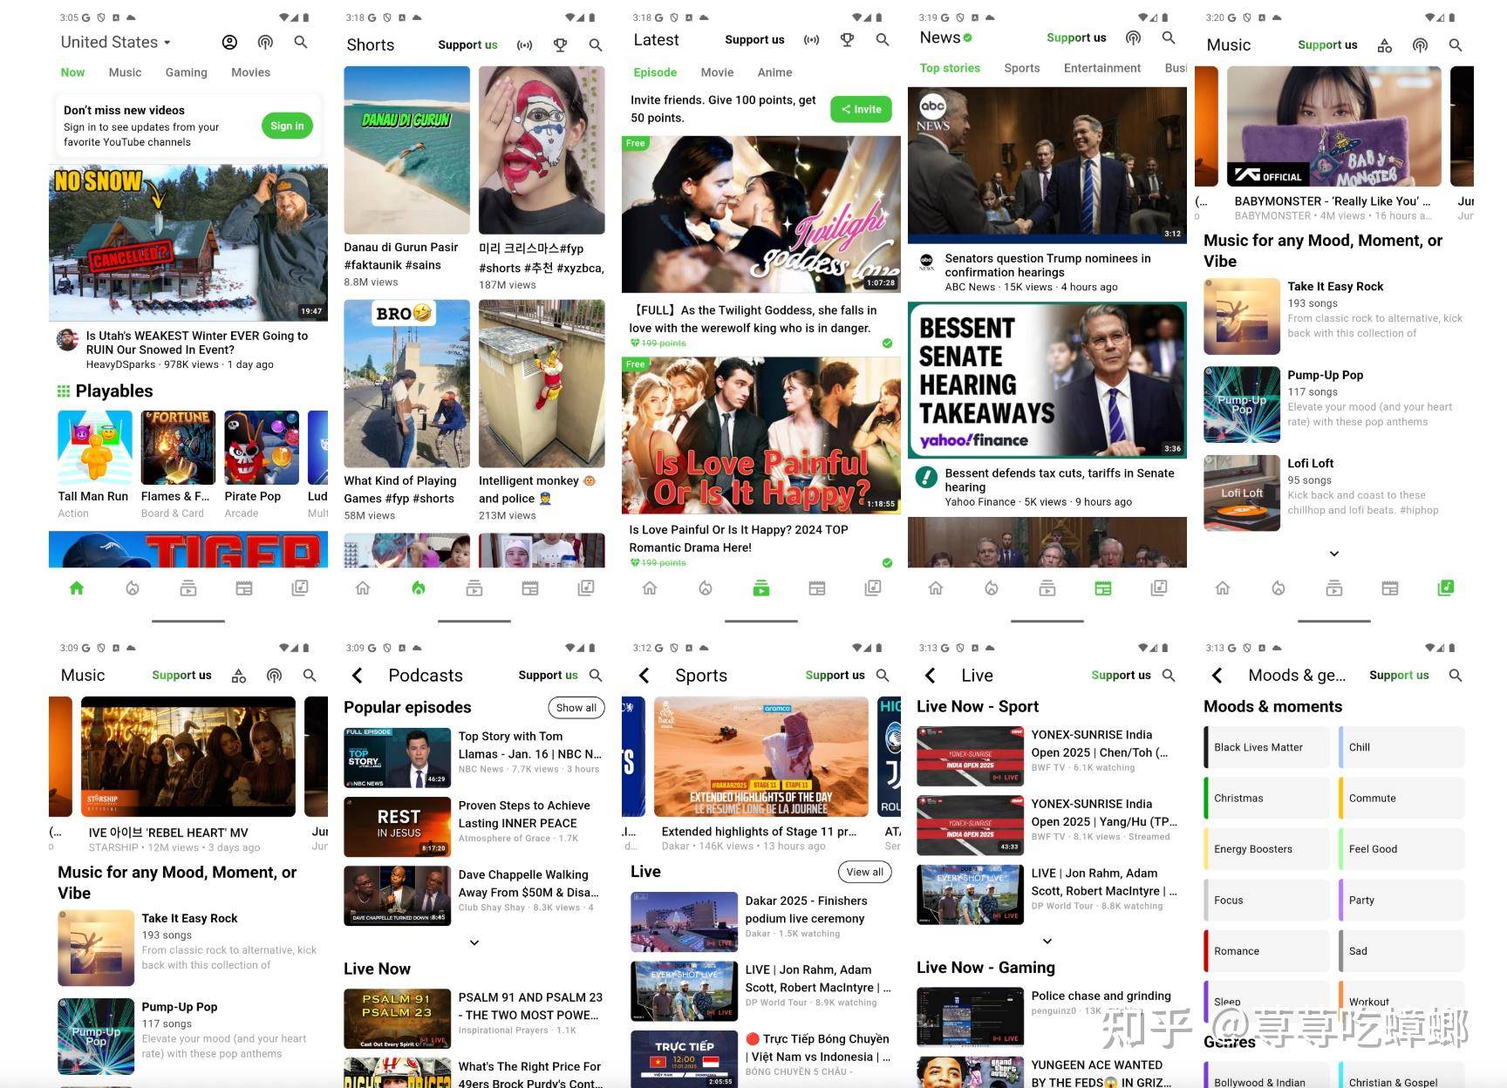Screen dimensions: 1507x1088
Task: Tap Support us on Shorts screen
Action: tap(467, 44)
